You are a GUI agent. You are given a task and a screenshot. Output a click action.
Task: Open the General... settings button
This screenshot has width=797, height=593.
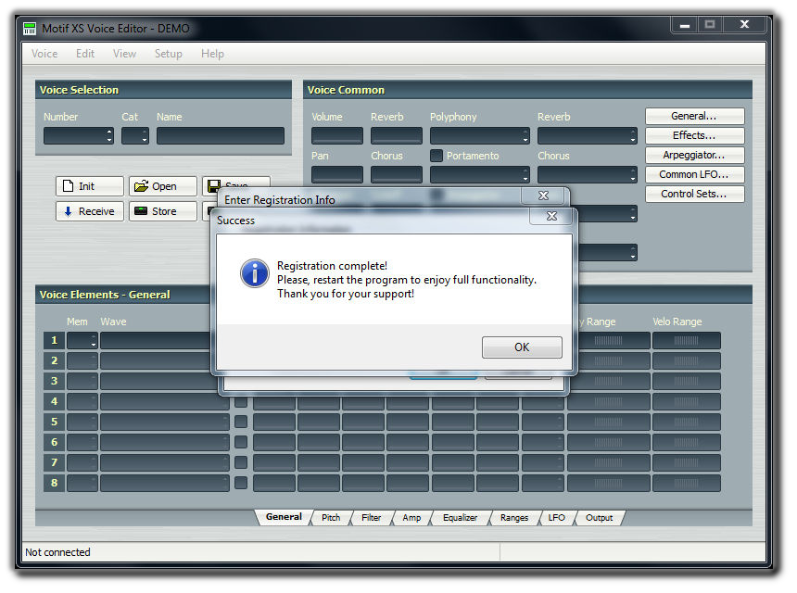coord(695,116)
